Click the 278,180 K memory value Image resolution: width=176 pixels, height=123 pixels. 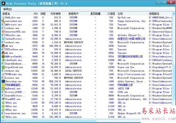pos(55,103)
